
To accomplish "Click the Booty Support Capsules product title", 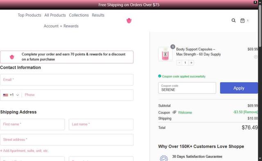I will click(198, 52).
